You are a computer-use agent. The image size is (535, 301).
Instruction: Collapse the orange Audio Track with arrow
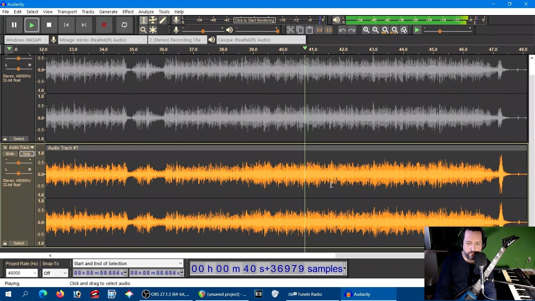[5, 243]
